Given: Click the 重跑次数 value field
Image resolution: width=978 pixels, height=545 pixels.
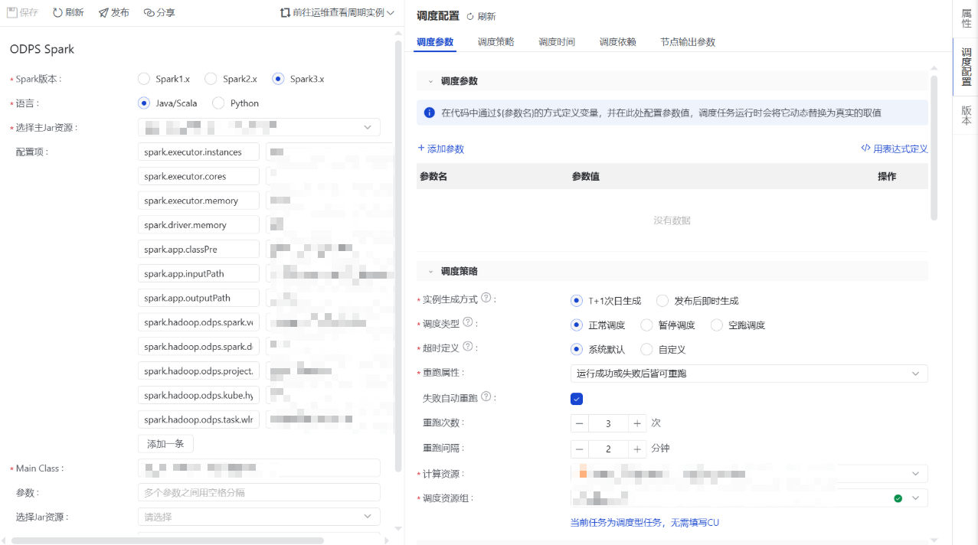Looking at the screenshot, I should pos(608,423).
